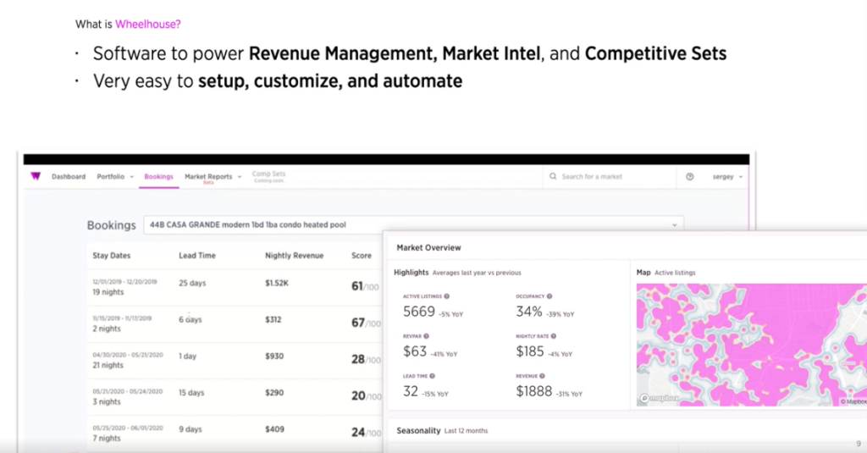Select booking 04/30/2020 - 05/21/2020 row

[235, 361]
